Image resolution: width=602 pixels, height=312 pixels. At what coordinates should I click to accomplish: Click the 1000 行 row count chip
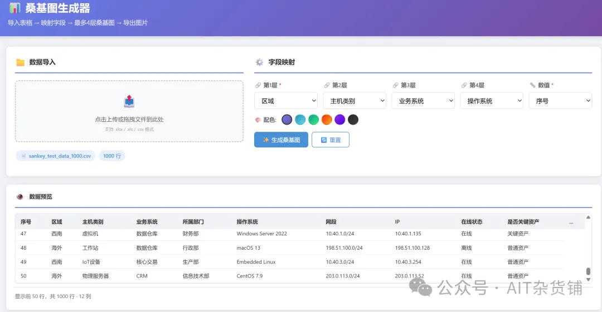[112, 156]
